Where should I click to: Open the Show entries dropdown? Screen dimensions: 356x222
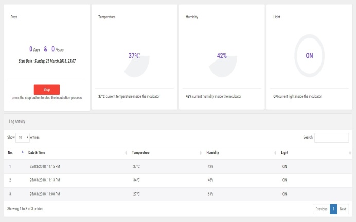(x=23, y=137)
